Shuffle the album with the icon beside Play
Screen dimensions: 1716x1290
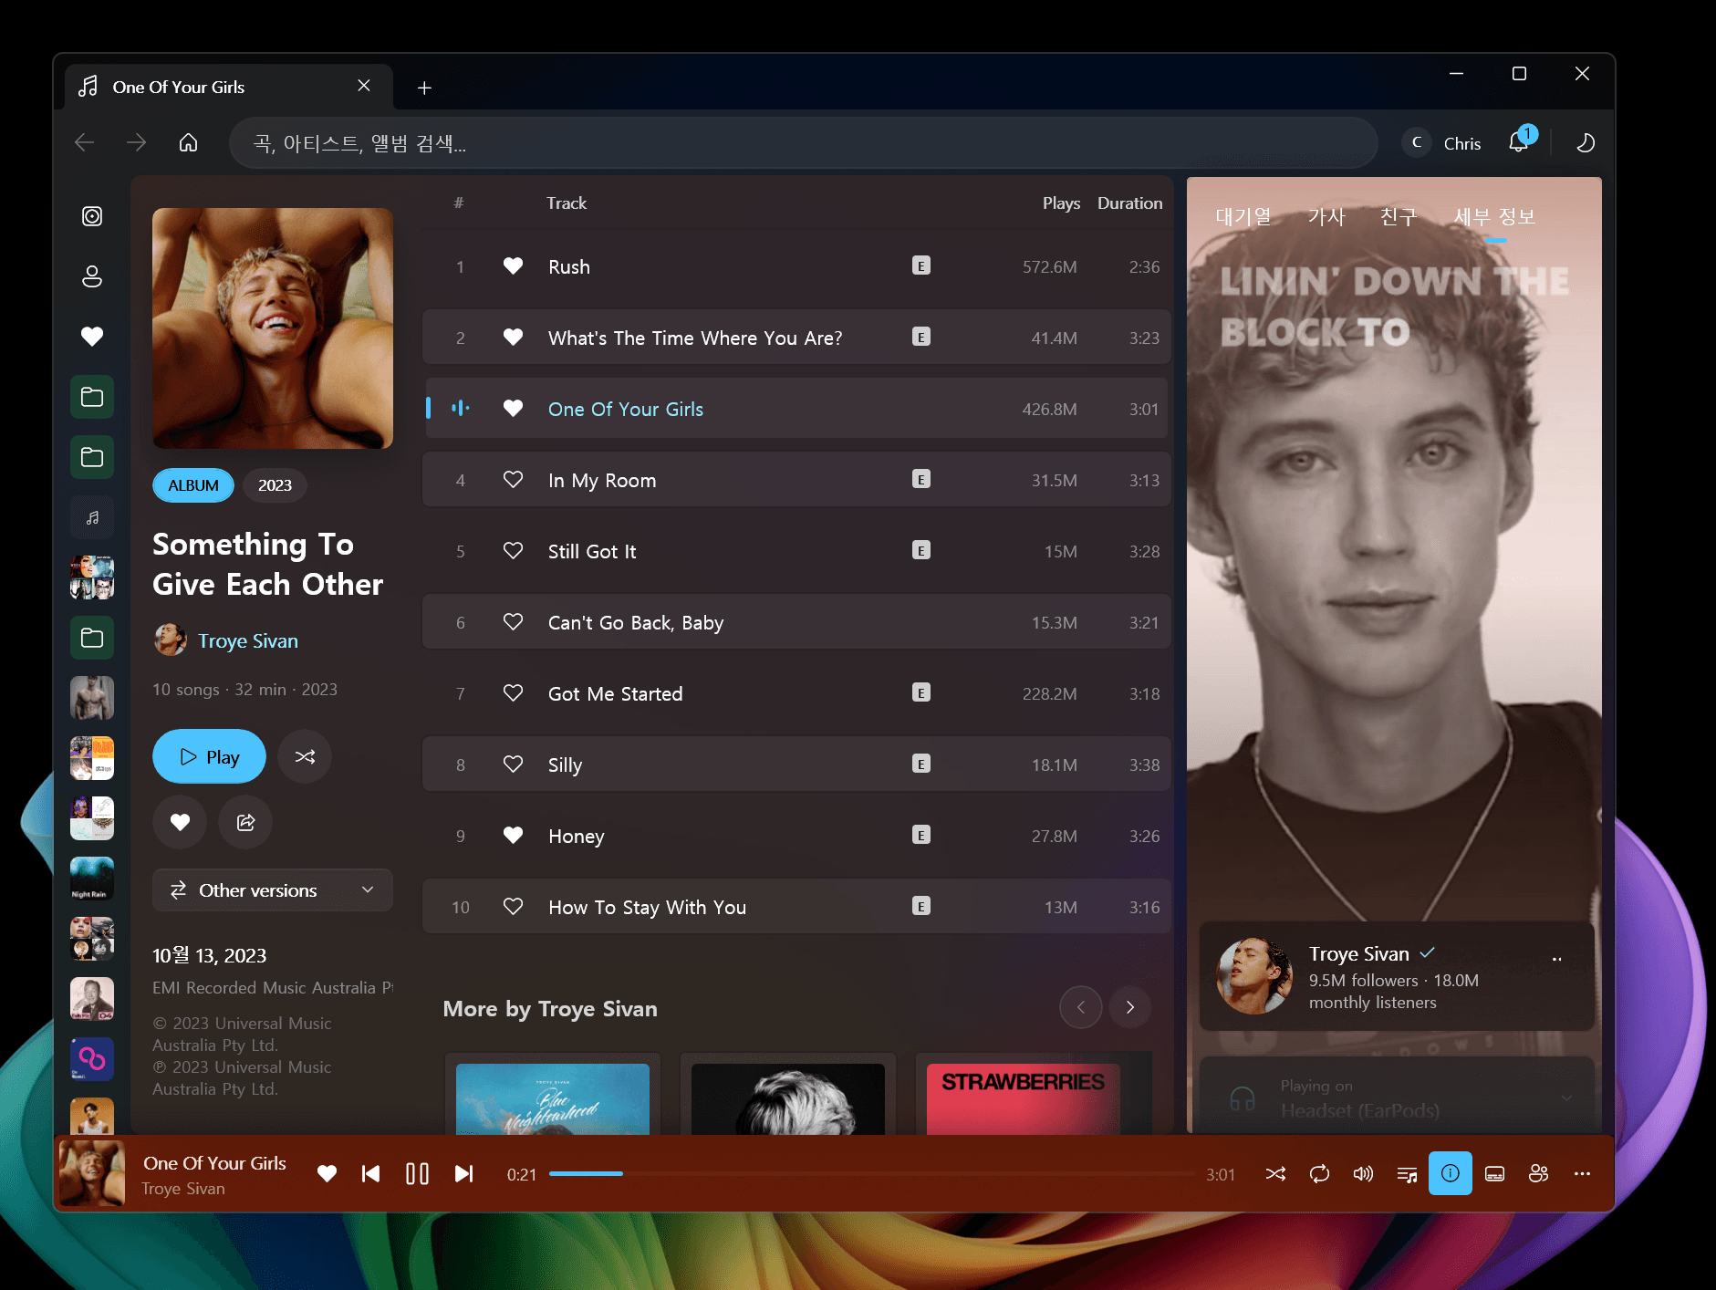coord(305,756)
